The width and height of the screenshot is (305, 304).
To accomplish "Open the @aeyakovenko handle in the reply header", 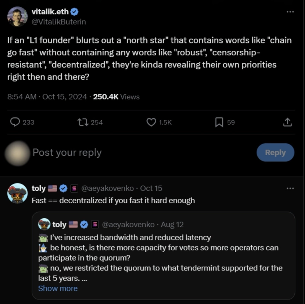I will coord(108,188).
